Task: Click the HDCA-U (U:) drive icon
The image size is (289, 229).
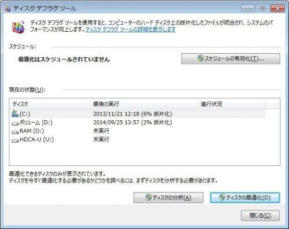Action: [x=15, y=141]
